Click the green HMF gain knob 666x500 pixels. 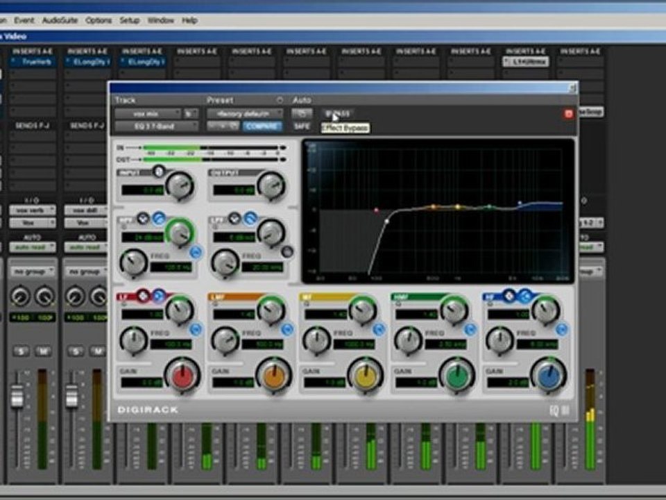[456, 376]
